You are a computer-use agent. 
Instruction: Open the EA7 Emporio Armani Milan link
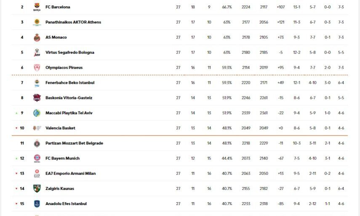(69, 173)
